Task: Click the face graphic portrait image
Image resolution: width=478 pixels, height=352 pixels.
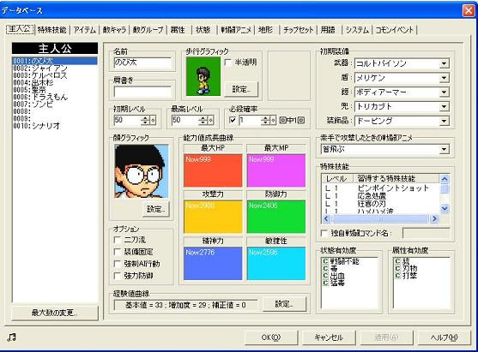Action: (x=142, y=171)
